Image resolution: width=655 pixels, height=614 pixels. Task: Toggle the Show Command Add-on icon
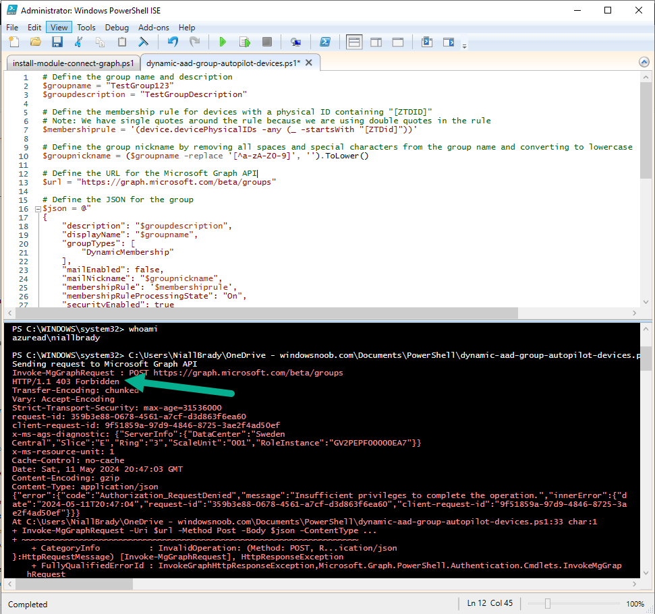click(449, 42)
